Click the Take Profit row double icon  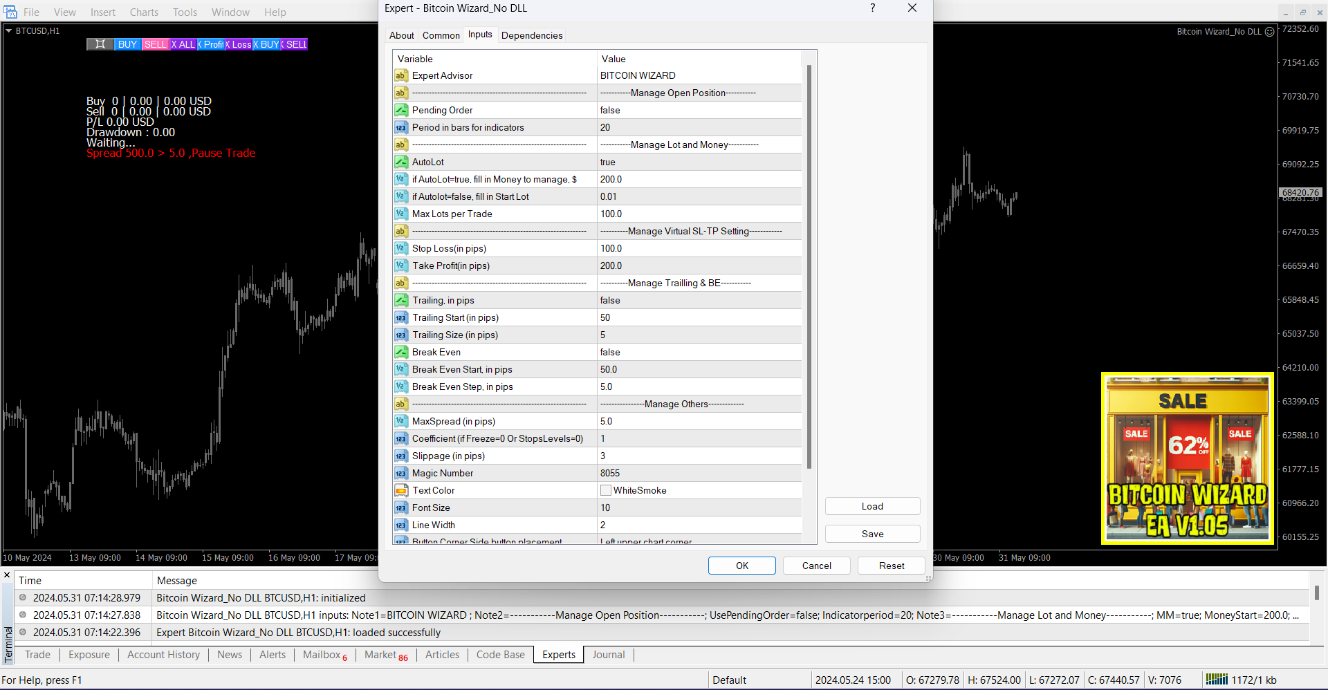click(x=401, y=265)
